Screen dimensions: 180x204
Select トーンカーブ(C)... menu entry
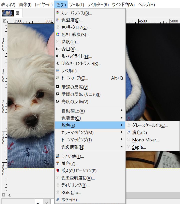[90, 78]
